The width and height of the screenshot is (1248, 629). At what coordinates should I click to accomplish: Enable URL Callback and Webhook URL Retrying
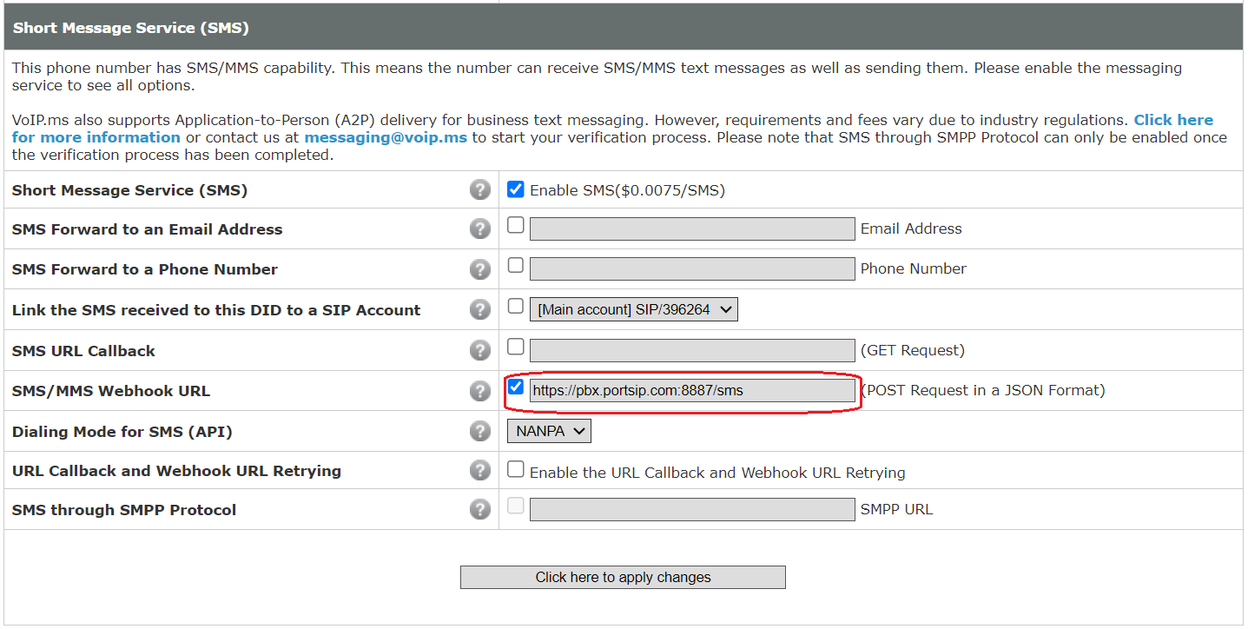(x=516, y=469)
